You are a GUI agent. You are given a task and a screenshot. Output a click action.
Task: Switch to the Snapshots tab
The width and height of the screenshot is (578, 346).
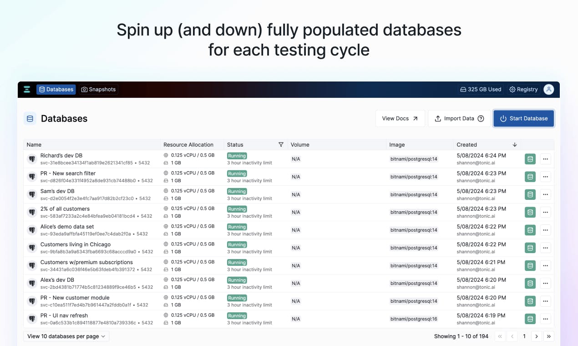(x=98, y=89)
